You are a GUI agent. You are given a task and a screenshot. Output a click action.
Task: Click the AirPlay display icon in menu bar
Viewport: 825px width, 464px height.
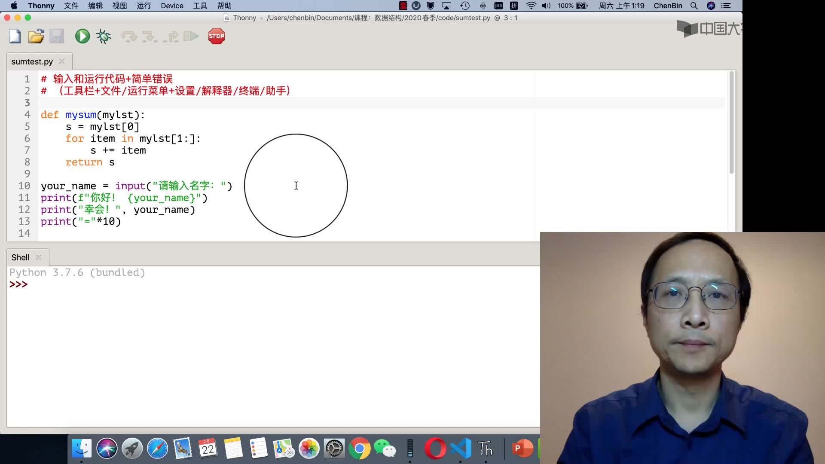(x=447, y=6)
